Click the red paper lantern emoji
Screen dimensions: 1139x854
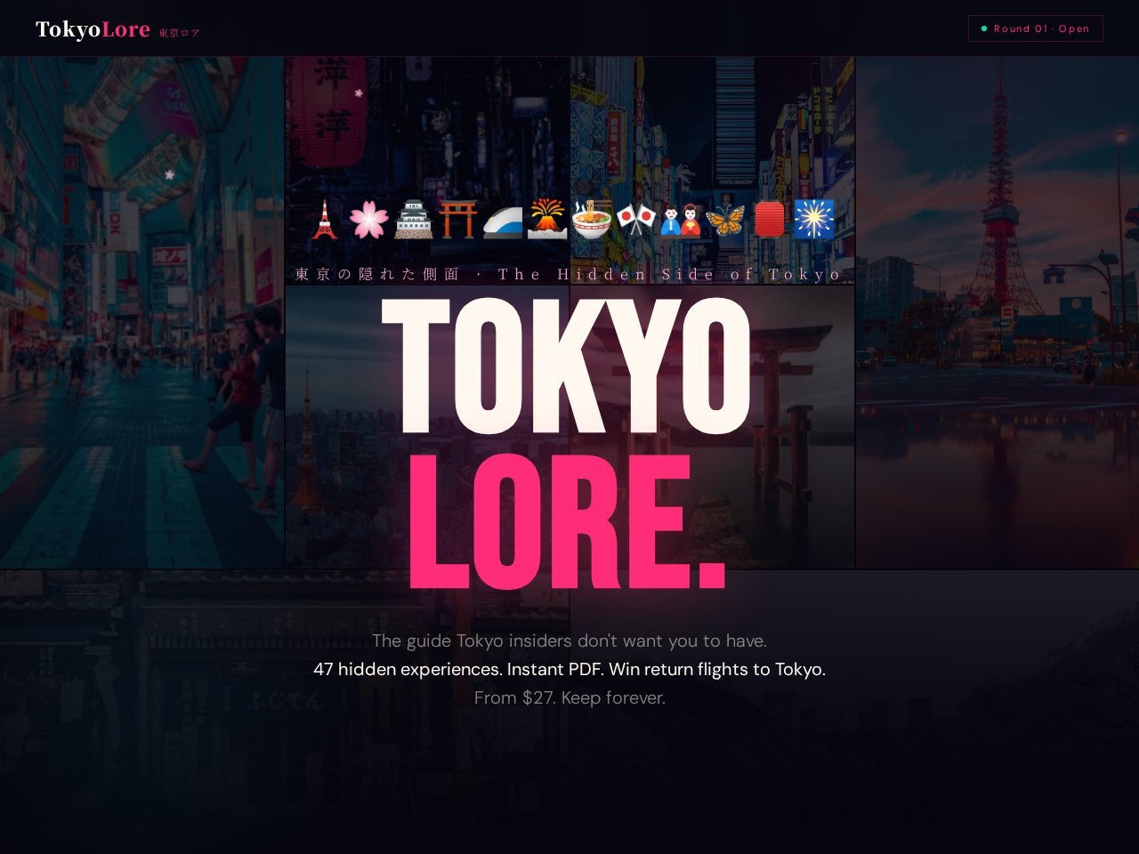tap(770, 220)
